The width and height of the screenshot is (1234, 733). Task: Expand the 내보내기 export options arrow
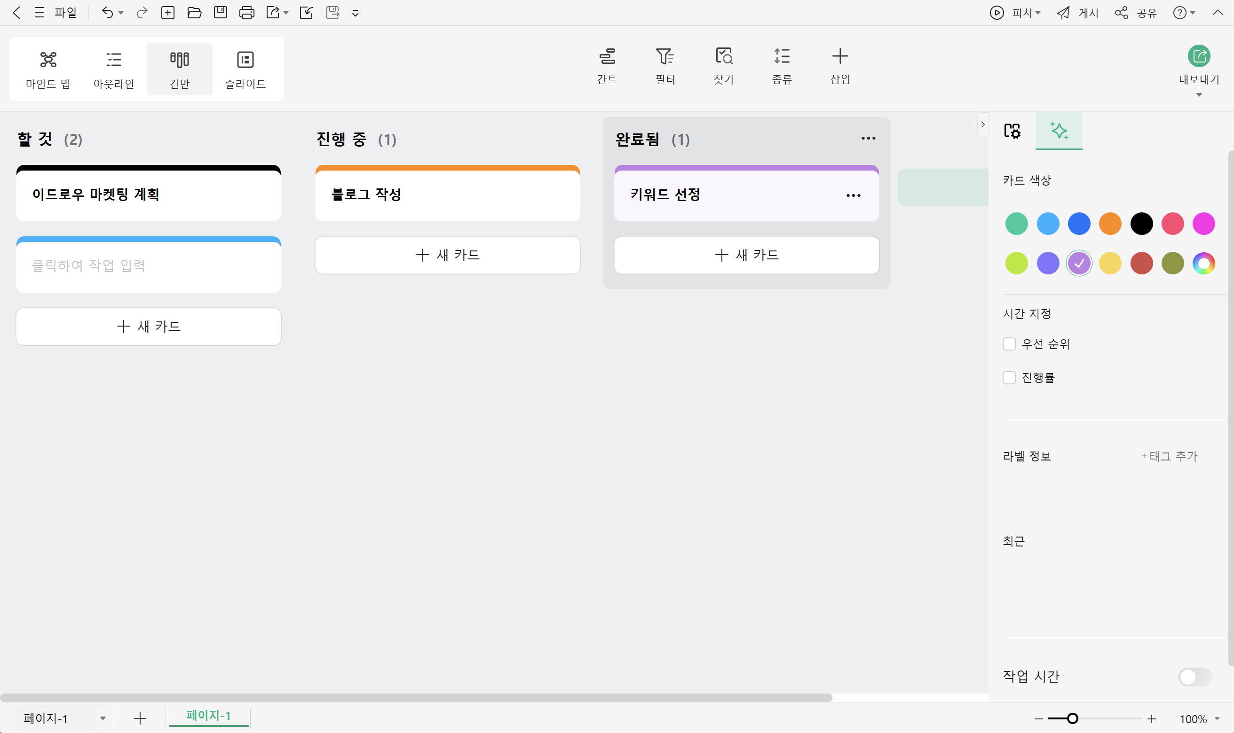pyautogui.click(x=1199, y=94)
